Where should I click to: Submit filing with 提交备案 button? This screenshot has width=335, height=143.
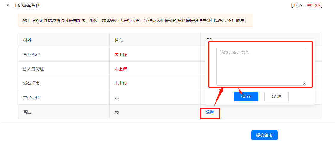(x=265, y=135)
